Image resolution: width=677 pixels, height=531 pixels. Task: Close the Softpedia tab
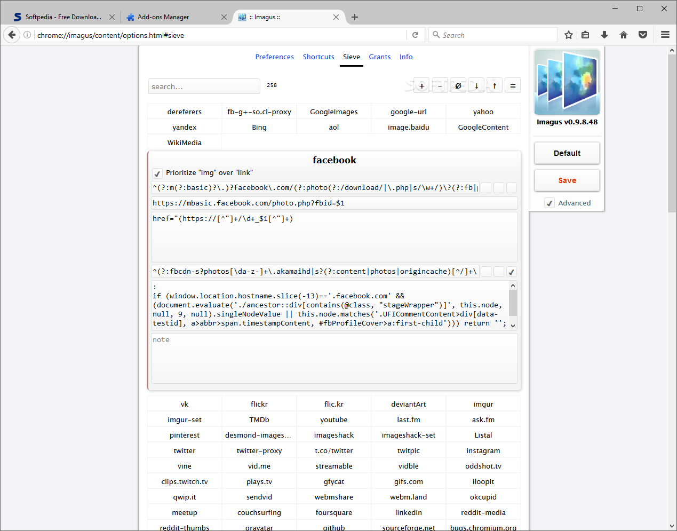(112, 17)
